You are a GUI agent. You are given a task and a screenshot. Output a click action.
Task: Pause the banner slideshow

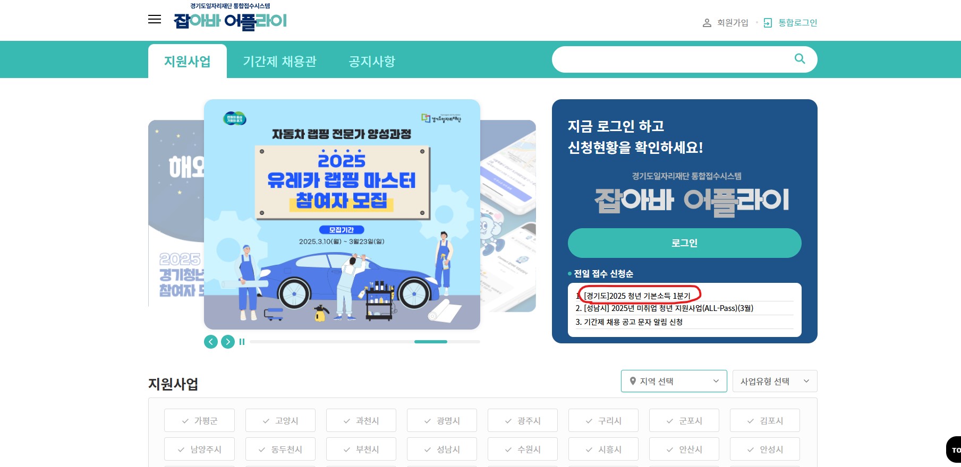[242, 342]
